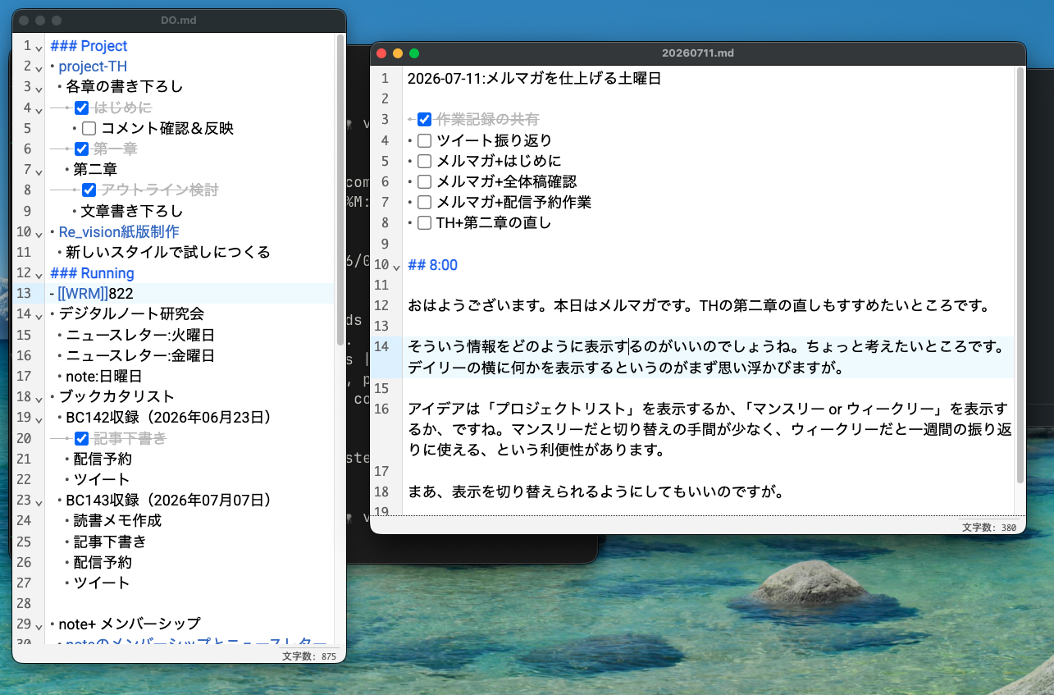Click the 文字数: 380 status bar counter
Screen dimensions: 1054x695
point(988,528)
